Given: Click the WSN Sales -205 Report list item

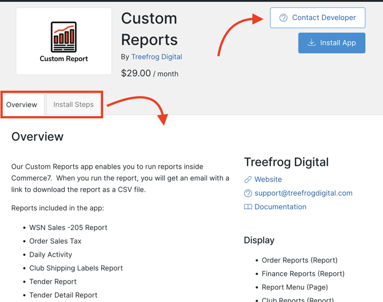Looking at the screenshot, I should coord(68,228).
